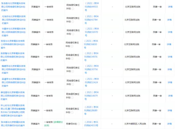Open 林心如 and 厦门思明 clinic case title

point(13,110)
